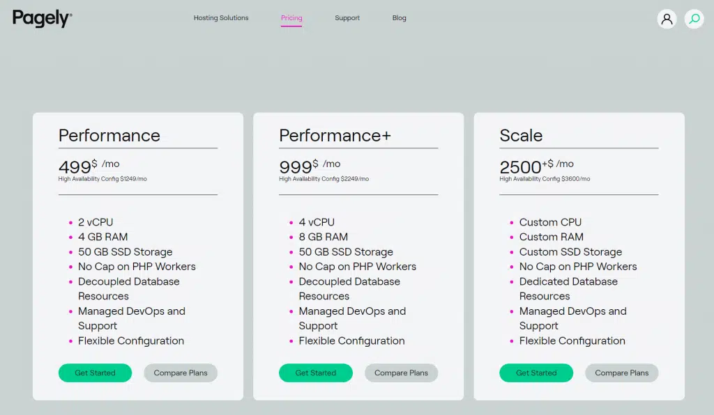Go to the Pricing page
714x415 pixels.
[x=291, y=17]
